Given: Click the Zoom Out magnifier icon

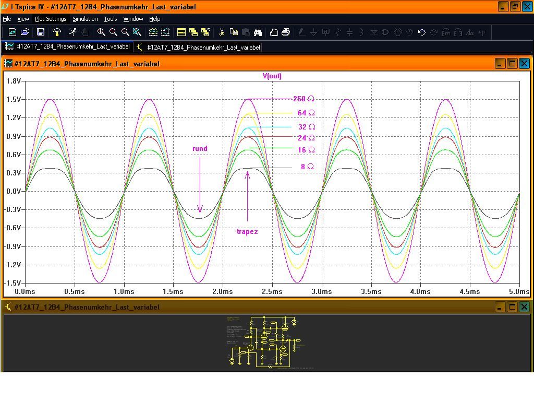Looking at the screenshot, I should (125, 32).
